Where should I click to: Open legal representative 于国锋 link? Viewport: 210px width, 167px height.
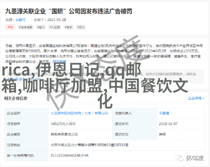164,113
